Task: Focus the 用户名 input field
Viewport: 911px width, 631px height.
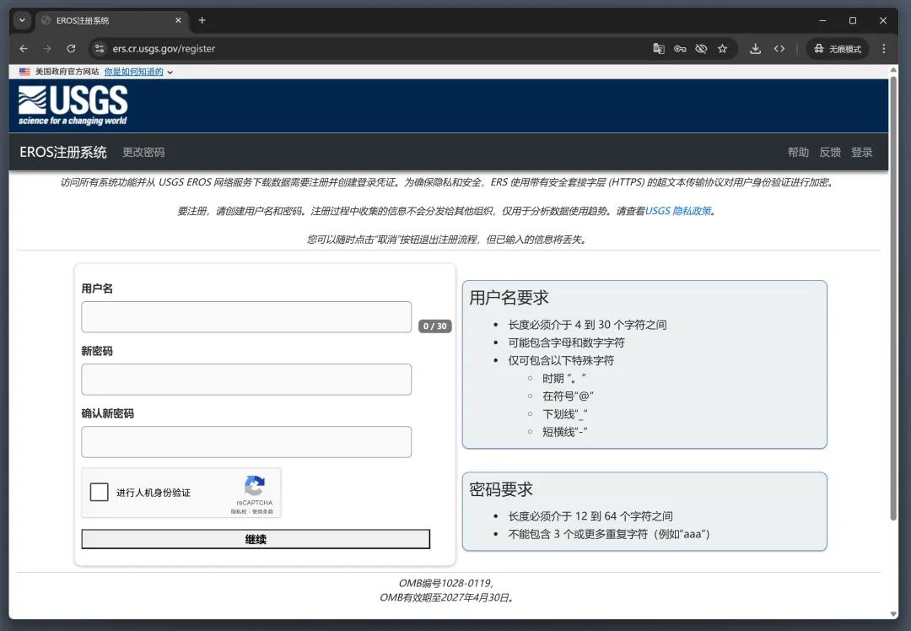Action: pyautogui.click(x=246, y=316)
